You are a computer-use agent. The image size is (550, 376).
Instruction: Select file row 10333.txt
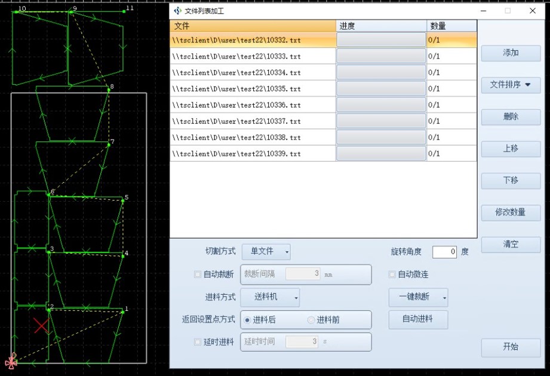pyautogui.click(x=323, y=57)
